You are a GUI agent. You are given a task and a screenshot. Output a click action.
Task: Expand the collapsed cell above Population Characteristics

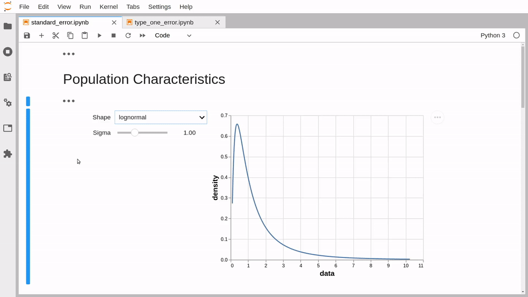click(69, 54)
